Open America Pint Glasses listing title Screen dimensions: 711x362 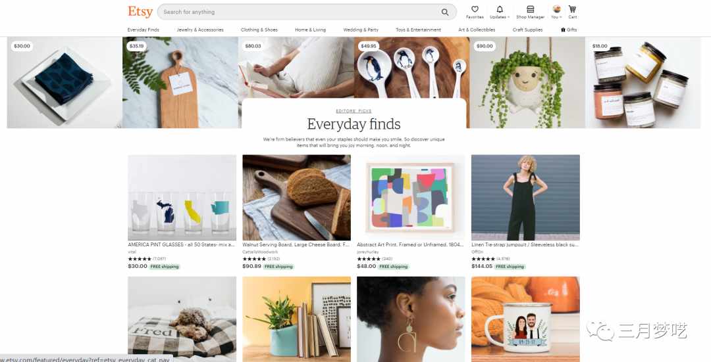[x=182, y=245]
